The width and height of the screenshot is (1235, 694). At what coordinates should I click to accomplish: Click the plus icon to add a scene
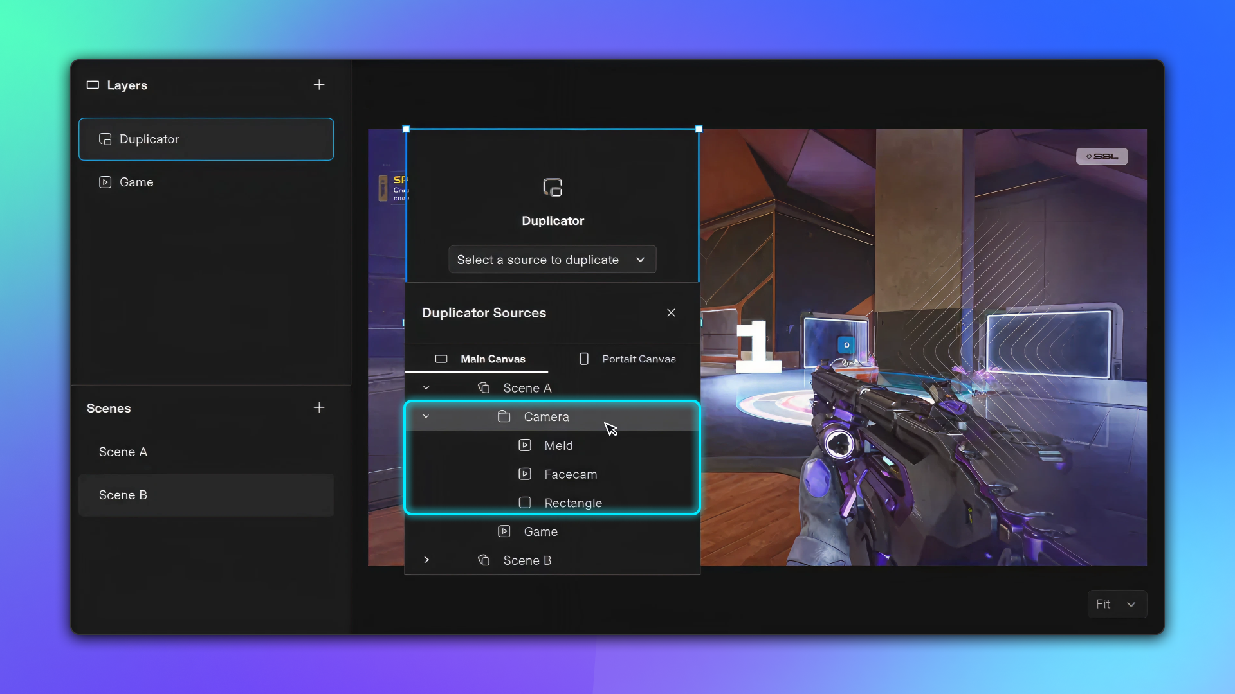point(319,408)
